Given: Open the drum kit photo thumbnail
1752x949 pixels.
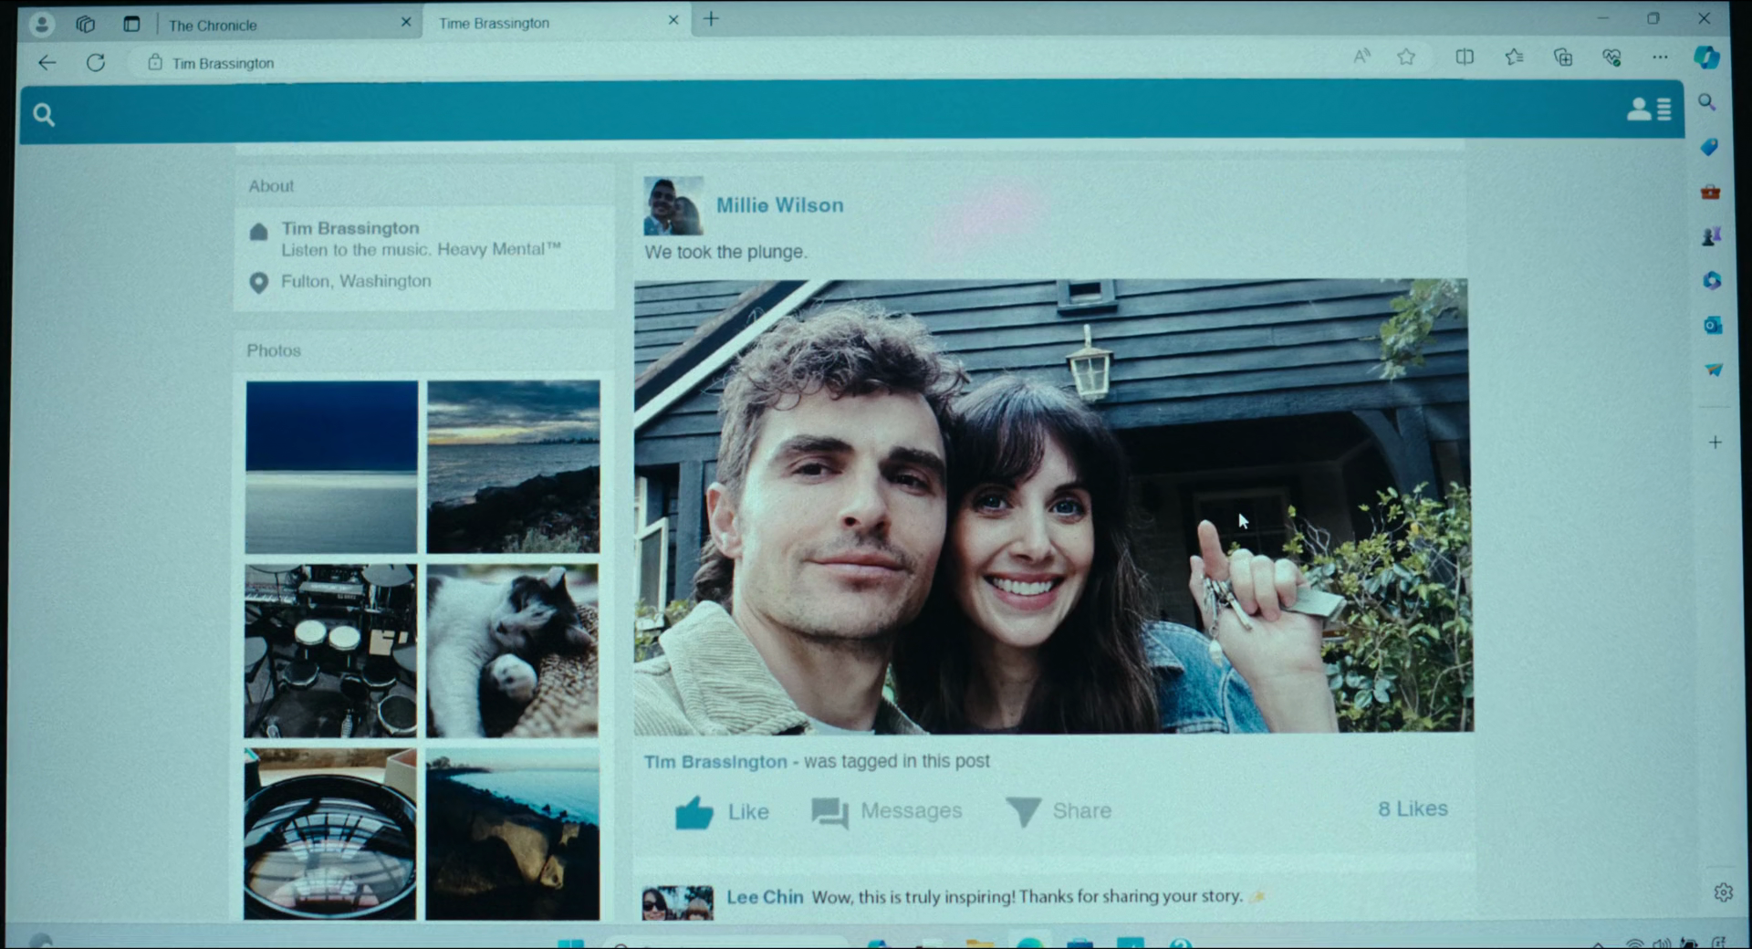Looking at the screenshot, I should click(x=330, y=651).
